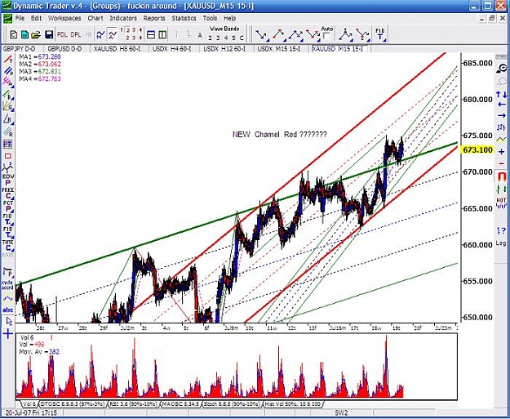Activate the PRICE C tool

click(x=8, y=193)
